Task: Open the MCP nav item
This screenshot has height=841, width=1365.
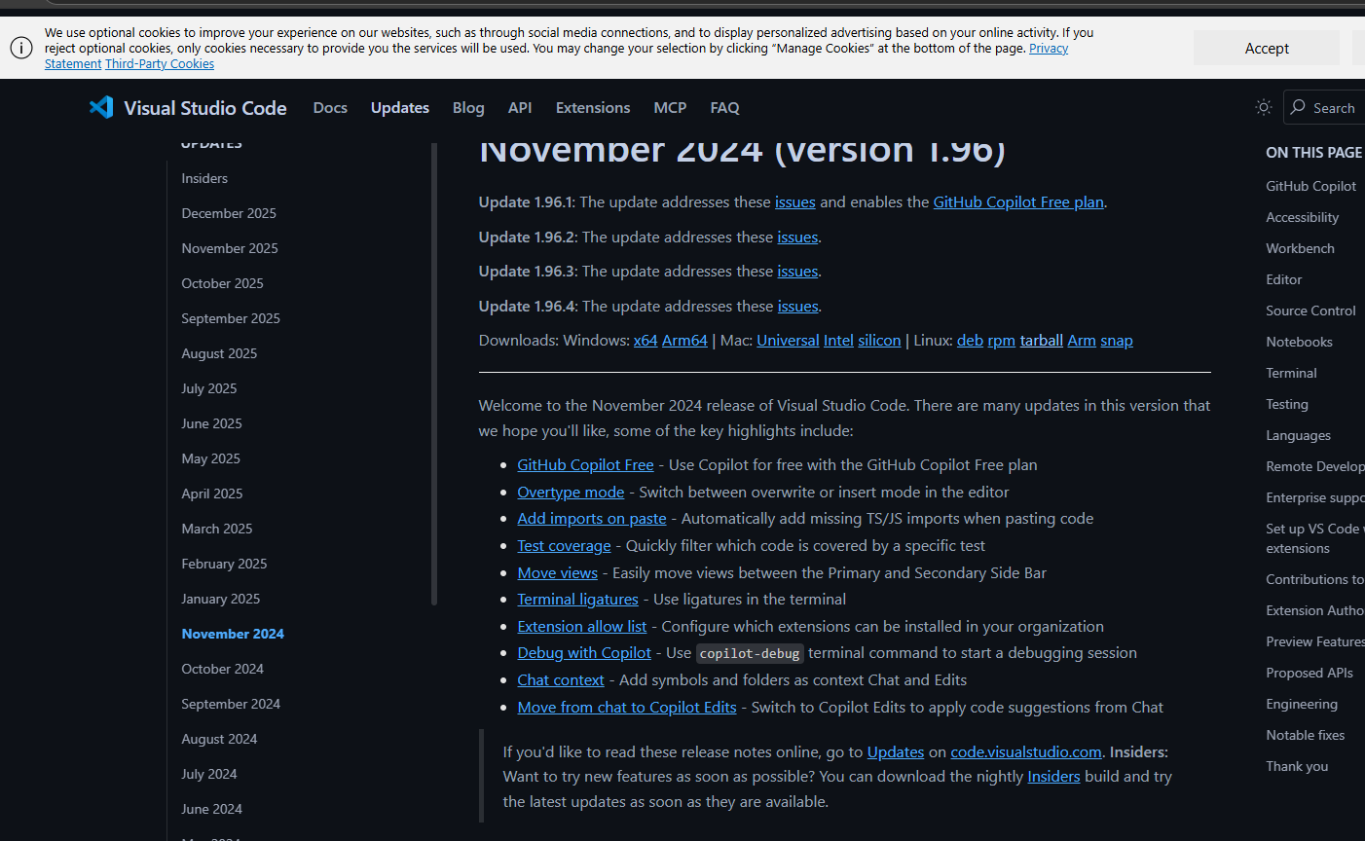Action: (x=670, y=107)
